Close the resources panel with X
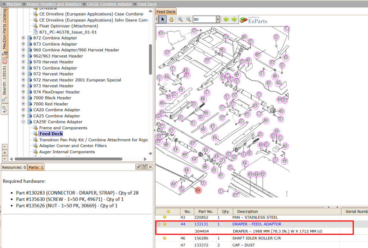Screen dimensions: 368x248 pos(150,167)
